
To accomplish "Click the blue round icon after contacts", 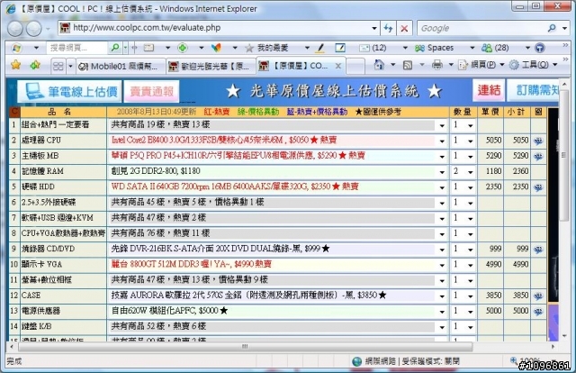I will [539, 48].
